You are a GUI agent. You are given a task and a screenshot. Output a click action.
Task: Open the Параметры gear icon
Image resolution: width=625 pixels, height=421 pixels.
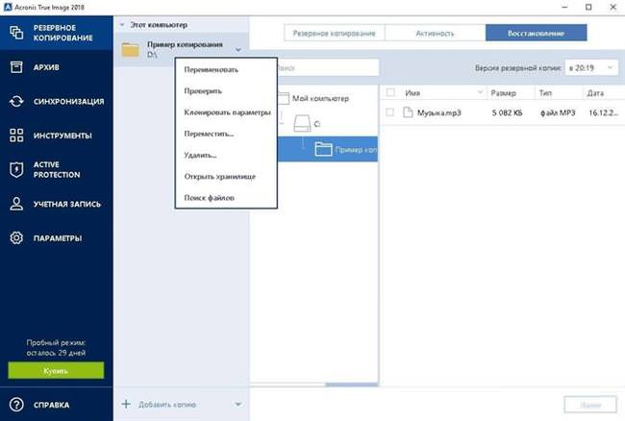tap(16, 237)
